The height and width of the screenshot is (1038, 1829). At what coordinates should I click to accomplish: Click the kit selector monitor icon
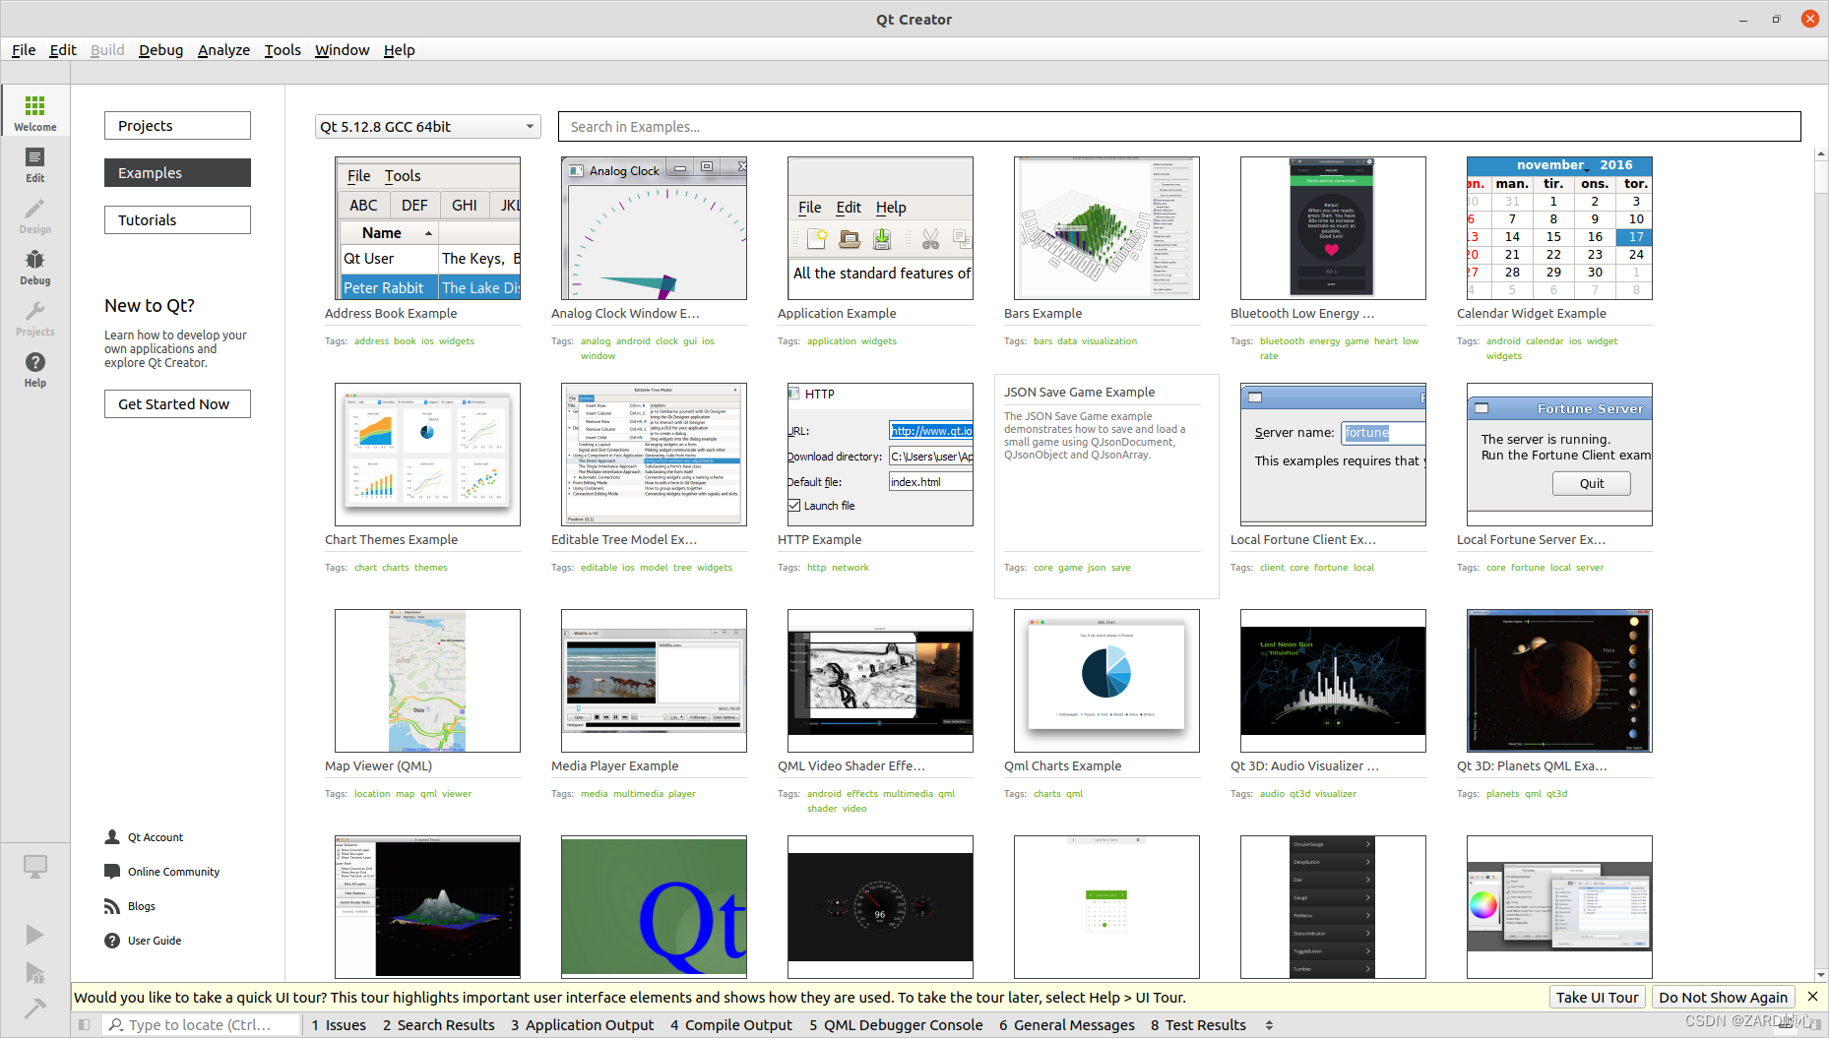(x=34, y=867)
